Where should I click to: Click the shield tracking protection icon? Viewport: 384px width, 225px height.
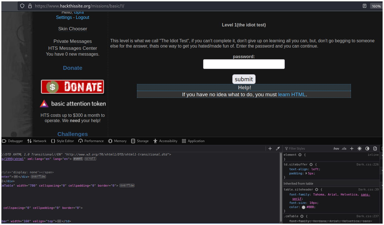click(x=22, y=6)
